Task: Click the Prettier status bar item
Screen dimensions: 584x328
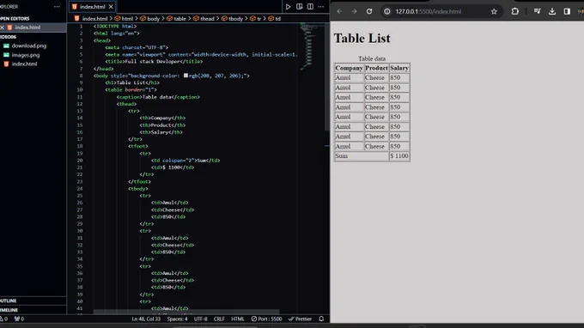Action: click(301, 319)
